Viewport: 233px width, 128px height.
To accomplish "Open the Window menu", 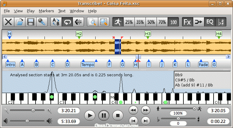I will click(x=77, y=11).
